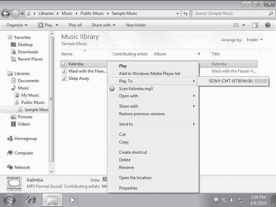Screen dimensions: 276x207
Task: Click the Back navigation arrow
Action: coord(6,13)
